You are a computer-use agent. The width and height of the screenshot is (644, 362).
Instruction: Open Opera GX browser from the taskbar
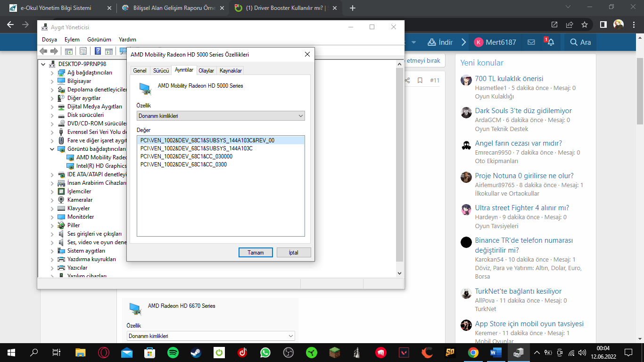[104, 353]
